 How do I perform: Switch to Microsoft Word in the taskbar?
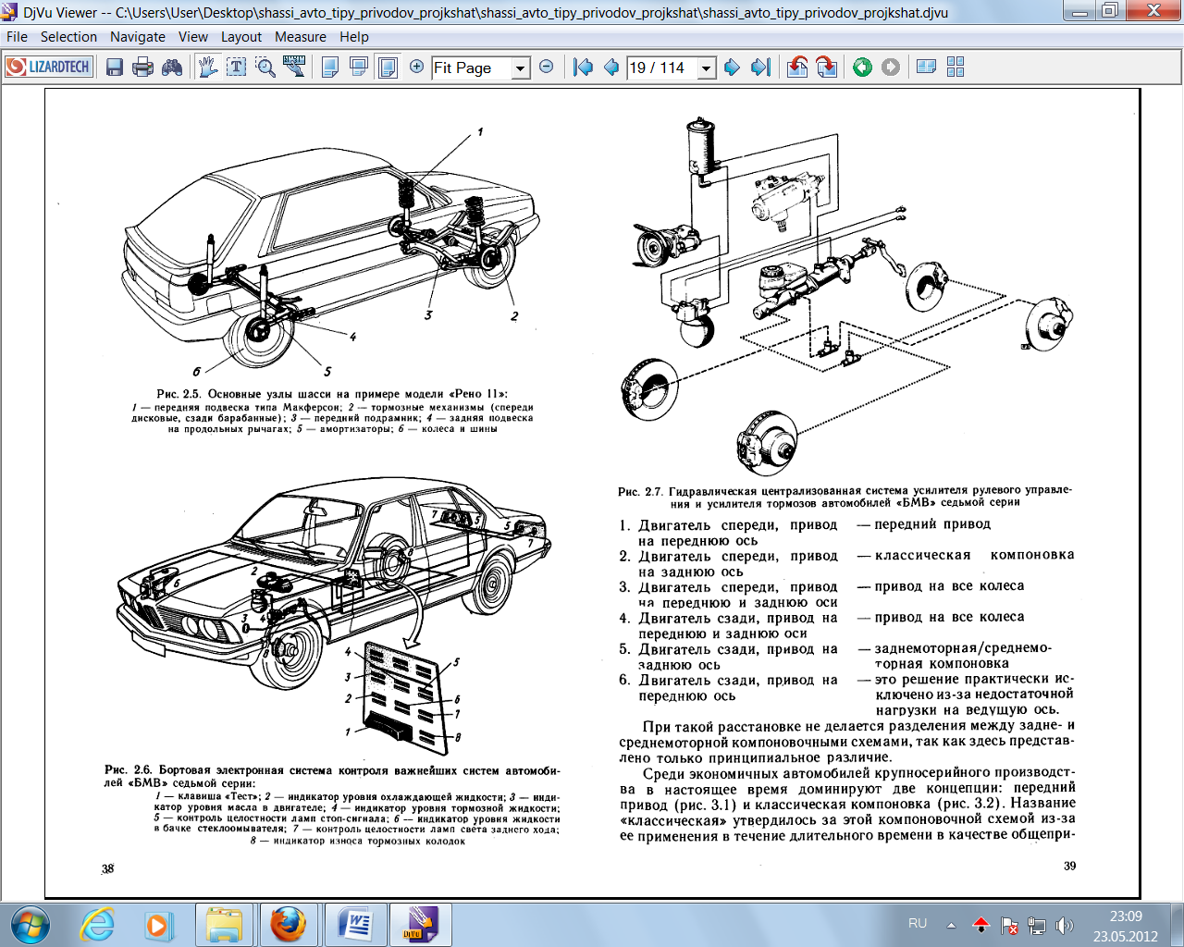[355, 924]
